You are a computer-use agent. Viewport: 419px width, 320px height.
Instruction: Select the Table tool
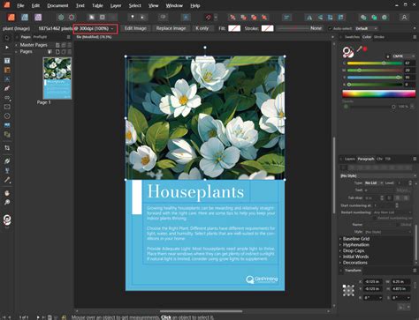7,70
